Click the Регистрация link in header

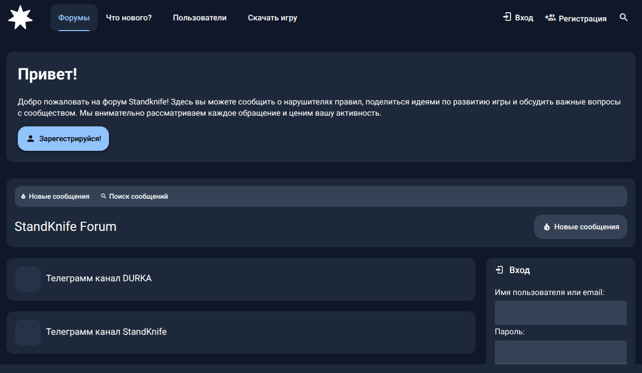(x=576, y=18)
